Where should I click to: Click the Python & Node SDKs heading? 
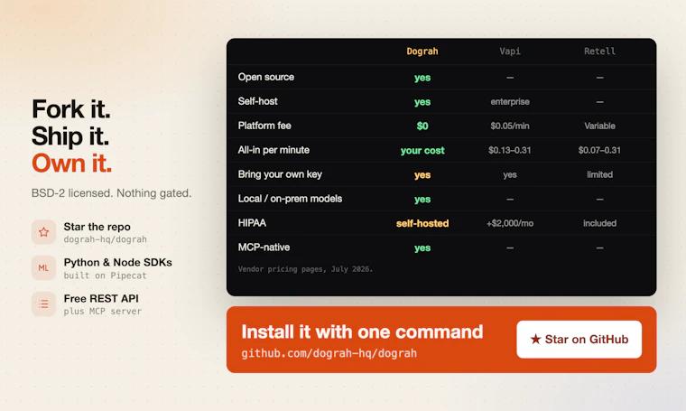(117, 262)
